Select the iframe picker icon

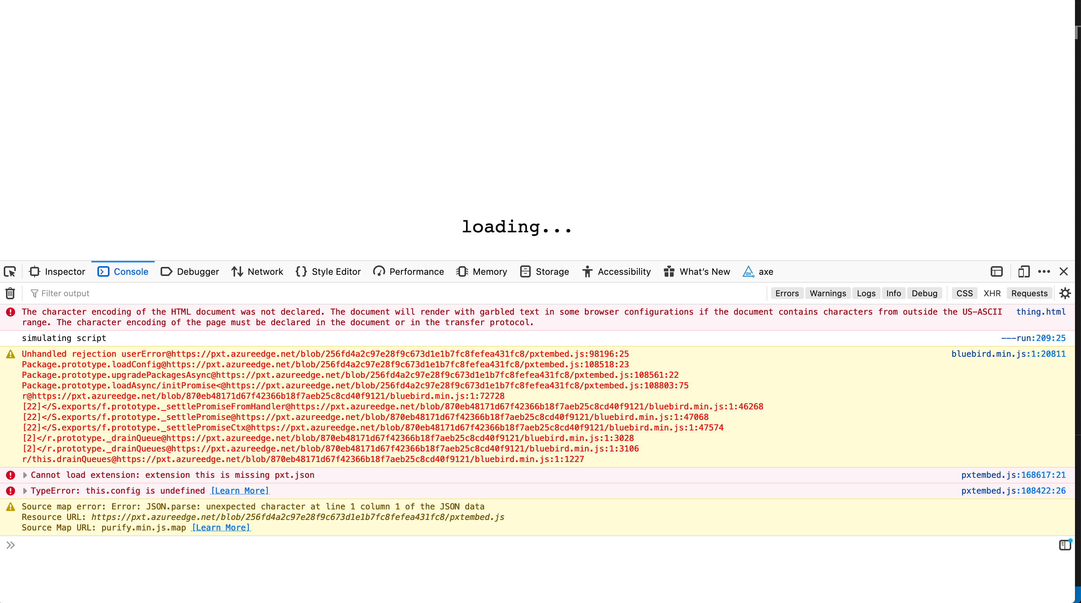[x=996, y=272]
